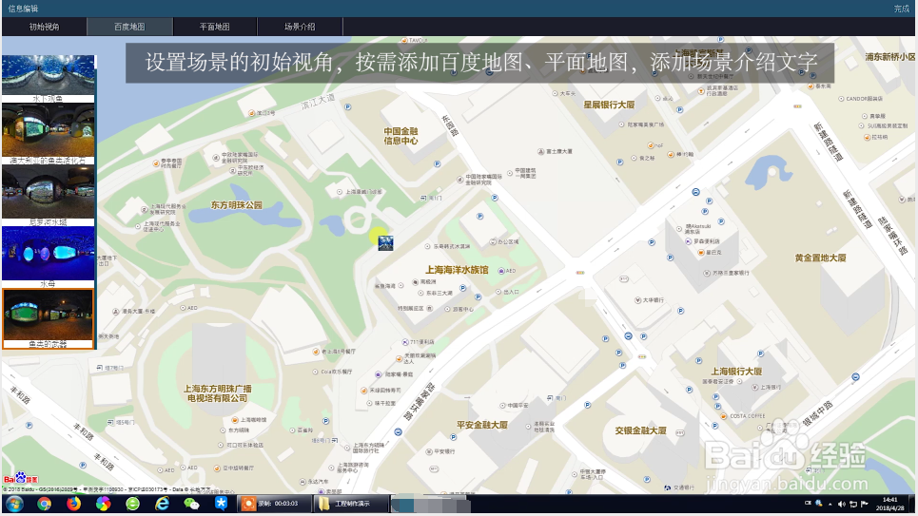Select the highlighted last scene thumbnail
Screen dimensions: 918x516
(48, 319)
